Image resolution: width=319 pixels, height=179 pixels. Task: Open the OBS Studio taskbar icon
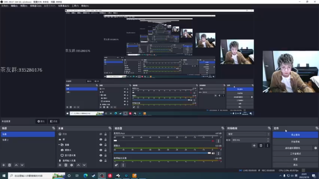[x=102, y=175]
